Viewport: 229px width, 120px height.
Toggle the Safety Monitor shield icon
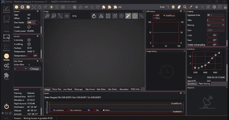point(98,7)
